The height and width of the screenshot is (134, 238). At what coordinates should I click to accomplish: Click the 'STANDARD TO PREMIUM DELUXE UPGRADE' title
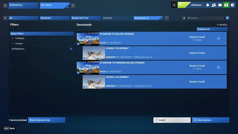[x=122, y=63]
